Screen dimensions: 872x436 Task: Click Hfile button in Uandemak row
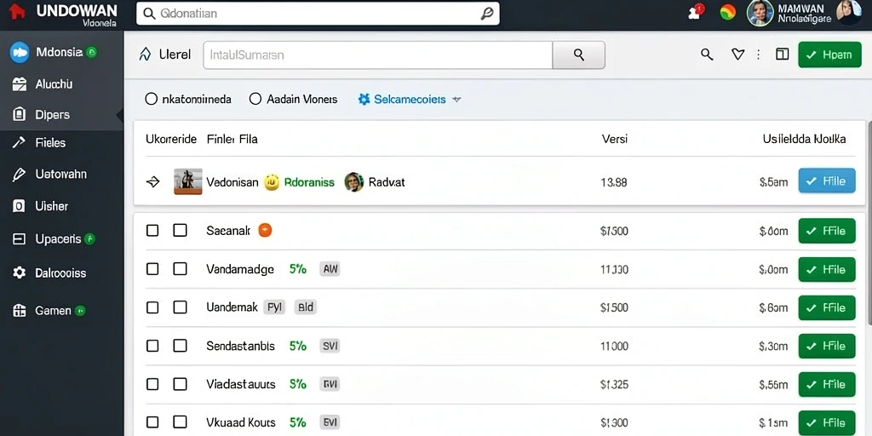point(827,307)
